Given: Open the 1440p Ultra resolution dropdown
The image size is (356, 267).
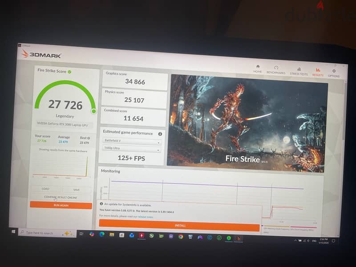Looking at the screenshot, I should (131, 149).
